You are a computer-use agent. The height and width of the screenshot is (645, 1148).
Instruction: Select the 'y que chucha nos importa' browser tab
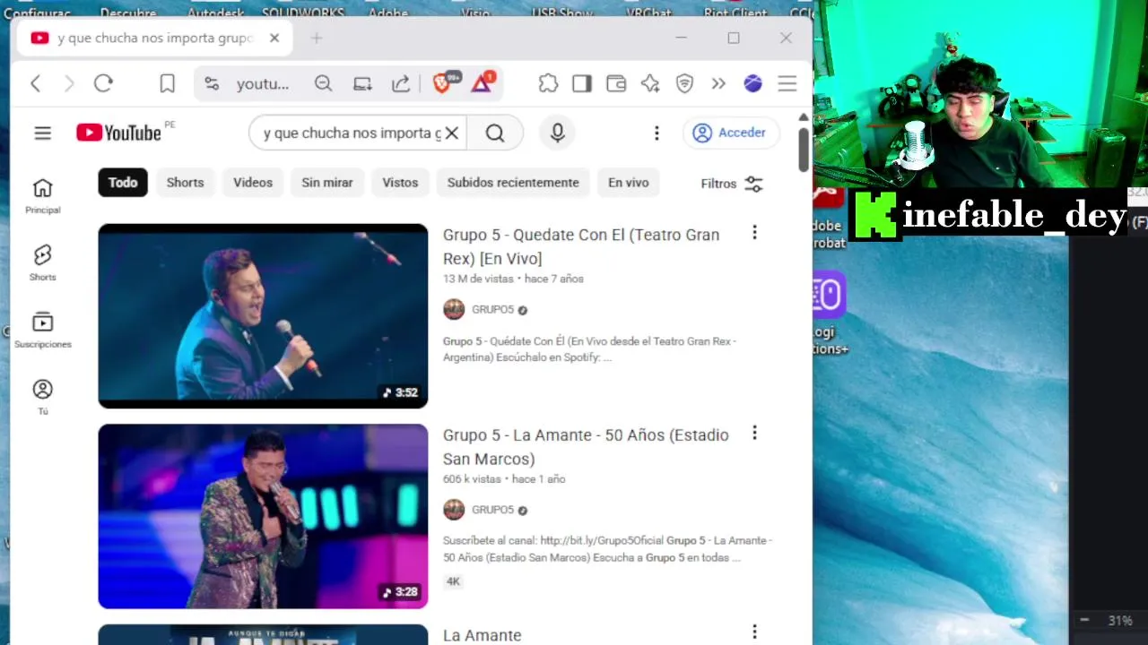point(154,38)
